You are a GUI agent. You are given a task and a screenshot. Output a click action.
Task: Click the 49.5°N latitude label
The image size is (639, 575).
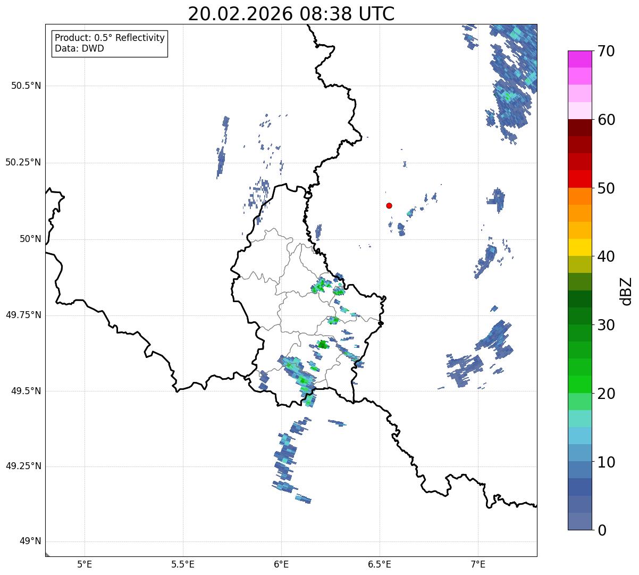point(26,391)
